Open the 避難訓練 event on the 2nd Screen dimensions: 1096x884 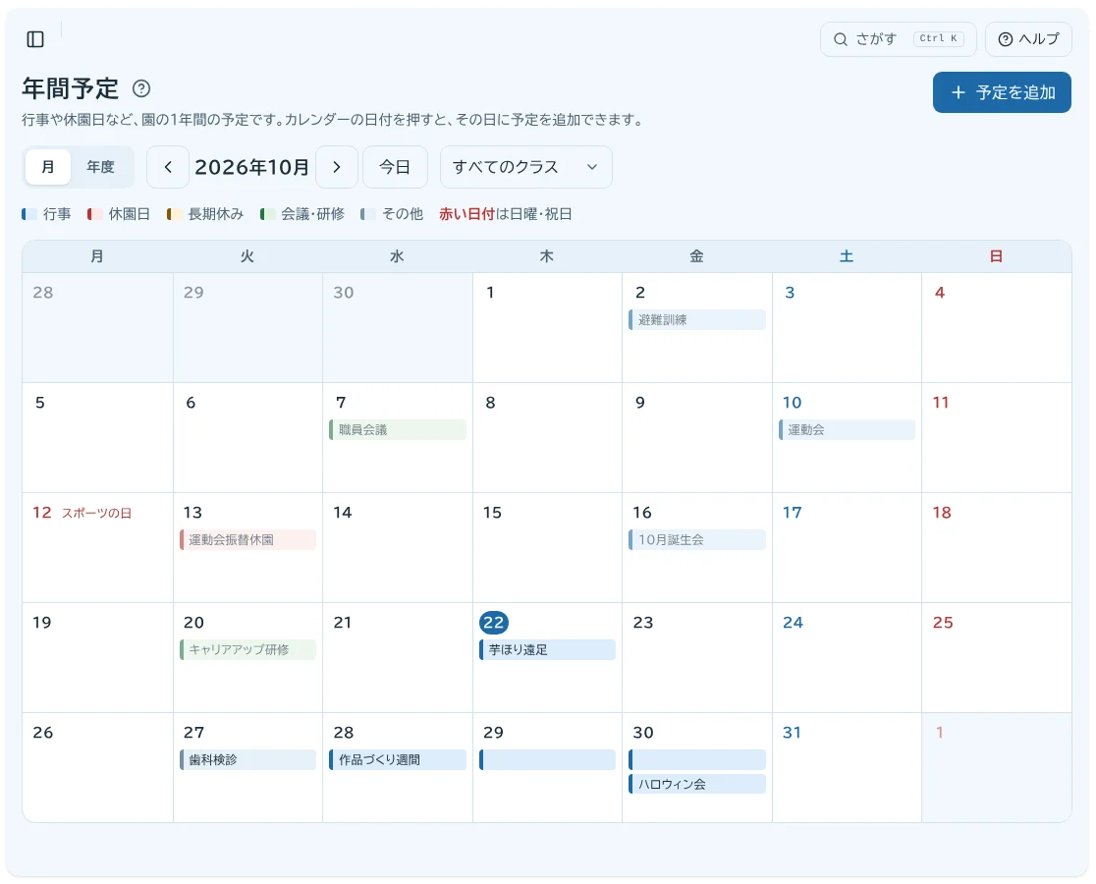[x=697, y=320]
